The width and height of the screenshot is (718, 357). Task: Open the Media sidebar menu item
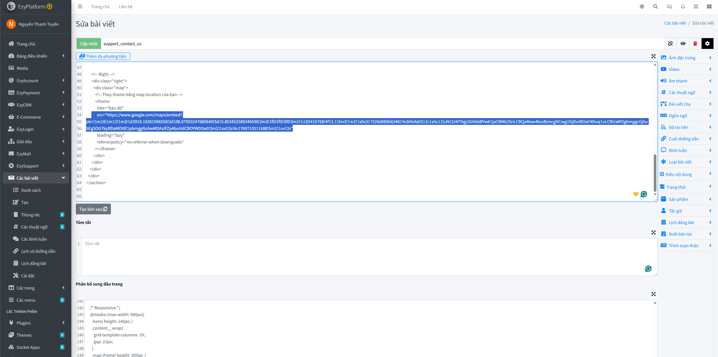tap(22, 68)
